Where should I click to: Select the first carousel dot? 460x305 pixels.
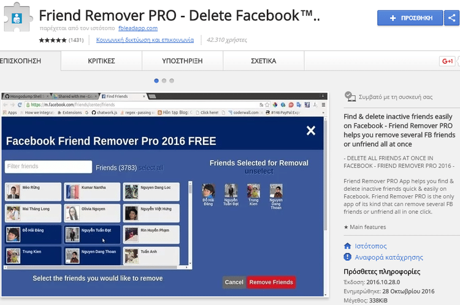click(156, 81)
